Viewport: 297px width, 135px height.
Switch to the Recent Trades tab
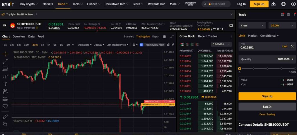208,36
